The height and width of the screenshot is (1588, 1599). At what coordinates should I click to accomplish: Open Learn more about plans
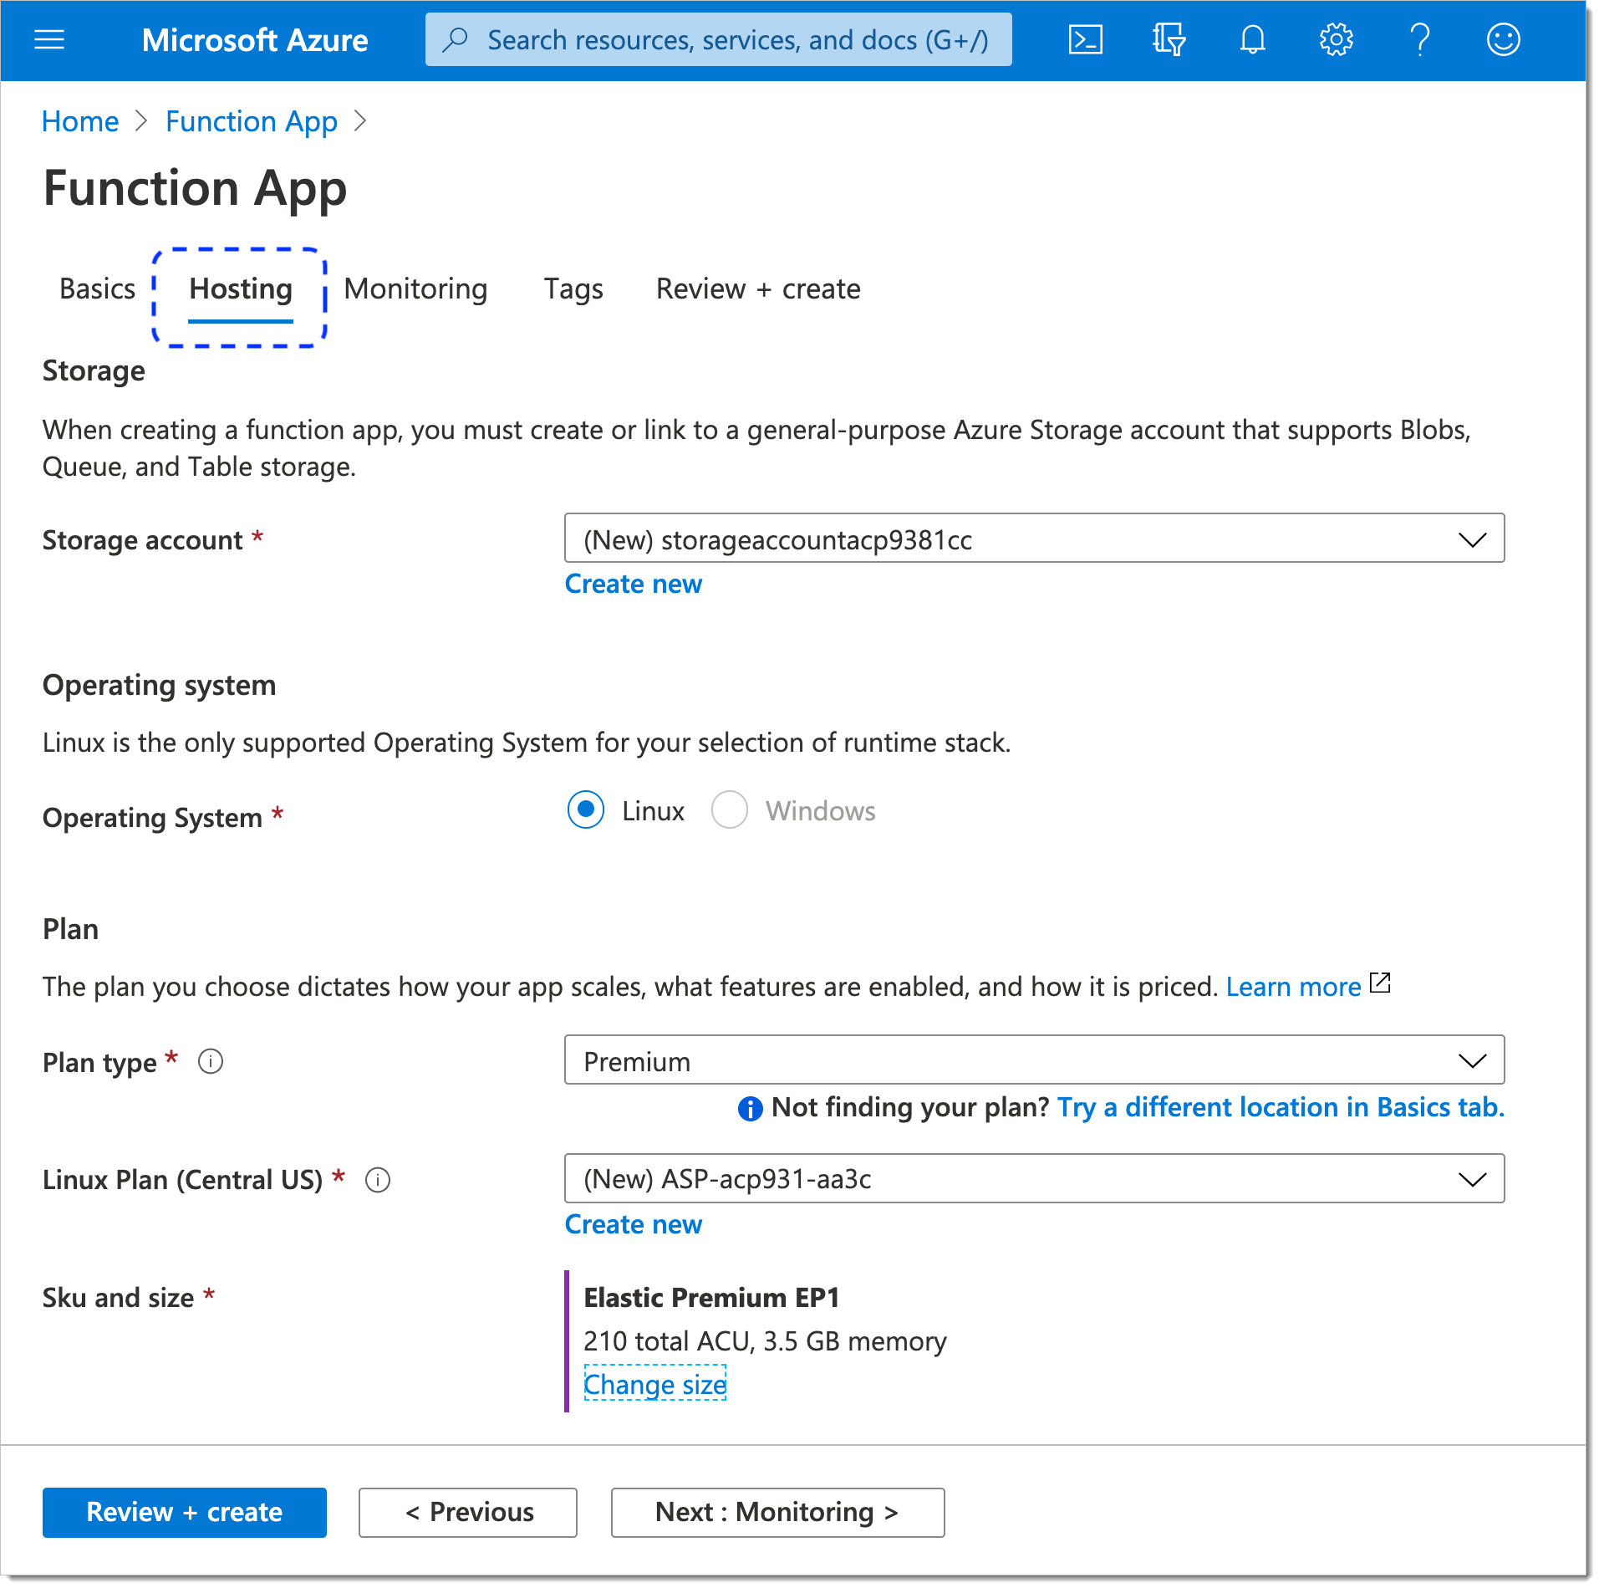point(1294,987)
